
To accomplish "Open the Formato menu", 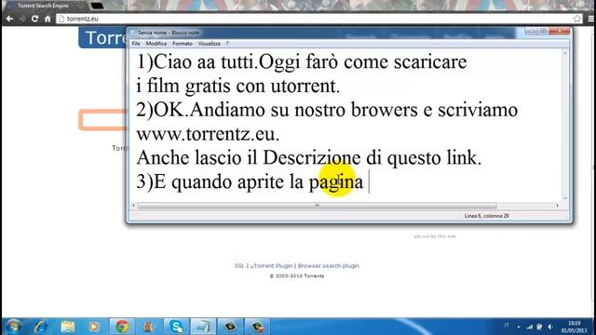I will [x=183, y=44].
